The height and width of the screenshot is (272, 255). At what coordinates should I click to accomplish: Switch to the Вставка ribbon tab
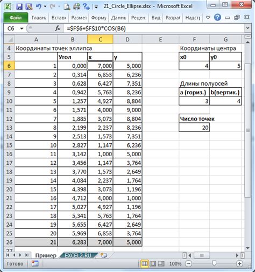coord(59,18)
